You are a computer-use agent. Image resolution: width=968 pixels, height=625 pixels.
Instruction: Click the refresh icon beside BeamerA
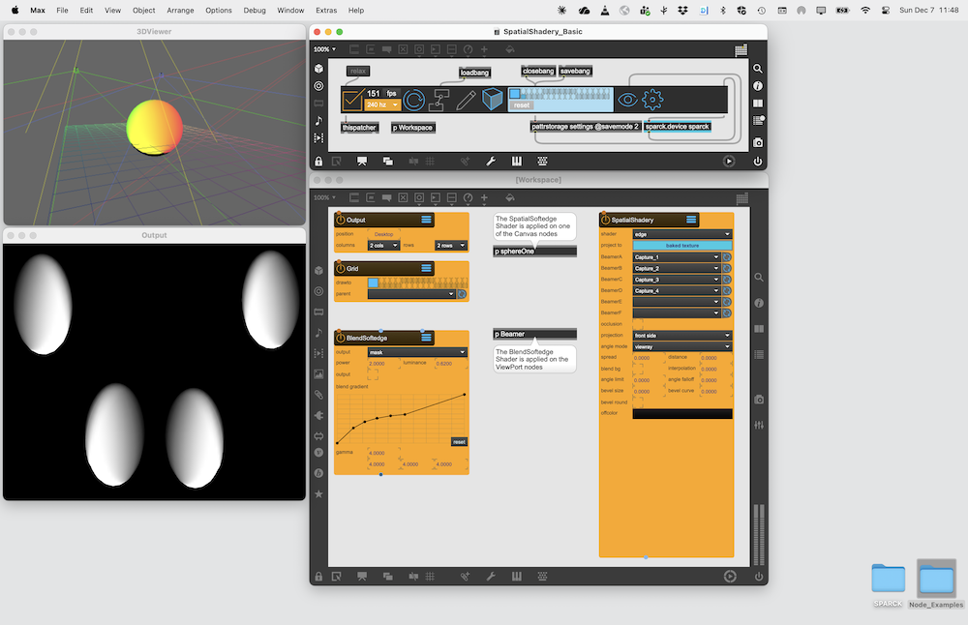coord(726,257)
